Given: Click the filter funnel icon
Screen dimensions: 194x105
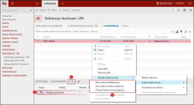Looking at the screenshot, I should pyautogui.click(x=181, y=32).
